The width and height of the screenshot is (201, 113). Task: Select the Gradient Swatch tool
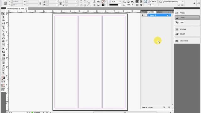coord(3,55)
